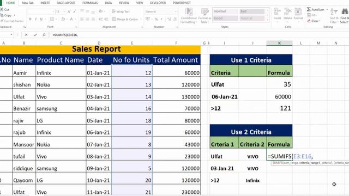
Task: Click Decrease Indent icon
Action: [100, 19]
